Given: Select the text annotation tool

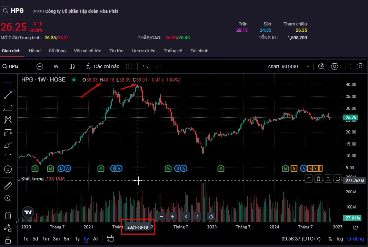Looking at the screenshot, I should [8, 157].
